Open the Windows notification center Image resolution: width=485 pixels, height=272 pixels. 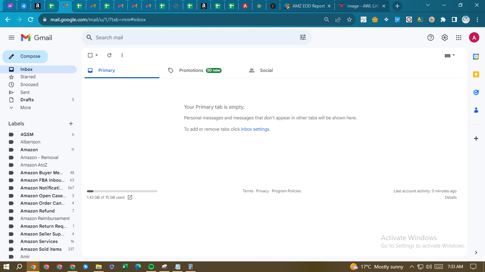click(473, 267)
